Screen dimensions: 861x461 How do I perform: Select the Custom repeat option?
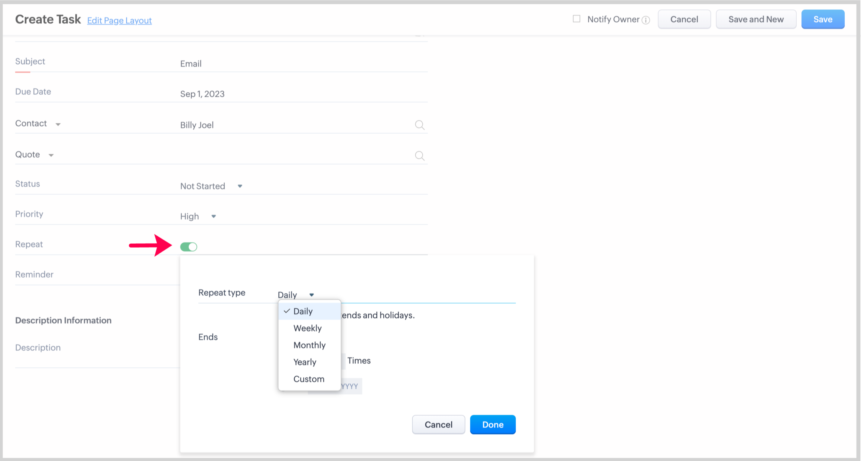point(308,379)
